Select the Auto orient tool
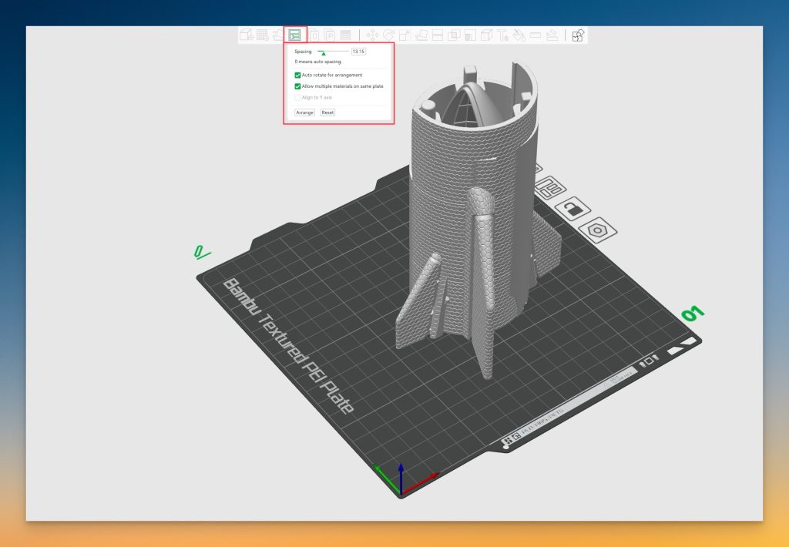 (x=278, y=35)
